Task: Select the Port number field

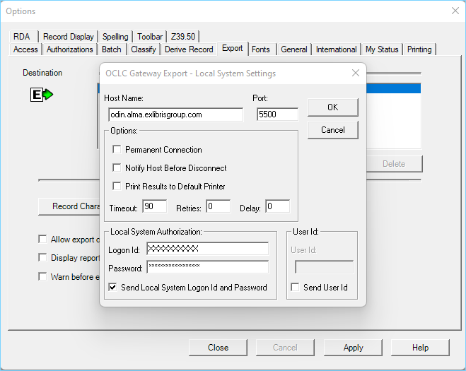Action: point(277,114)
